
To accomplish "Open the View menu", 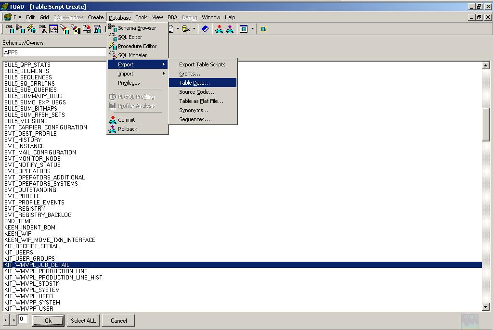I will [x=157, y=17].
